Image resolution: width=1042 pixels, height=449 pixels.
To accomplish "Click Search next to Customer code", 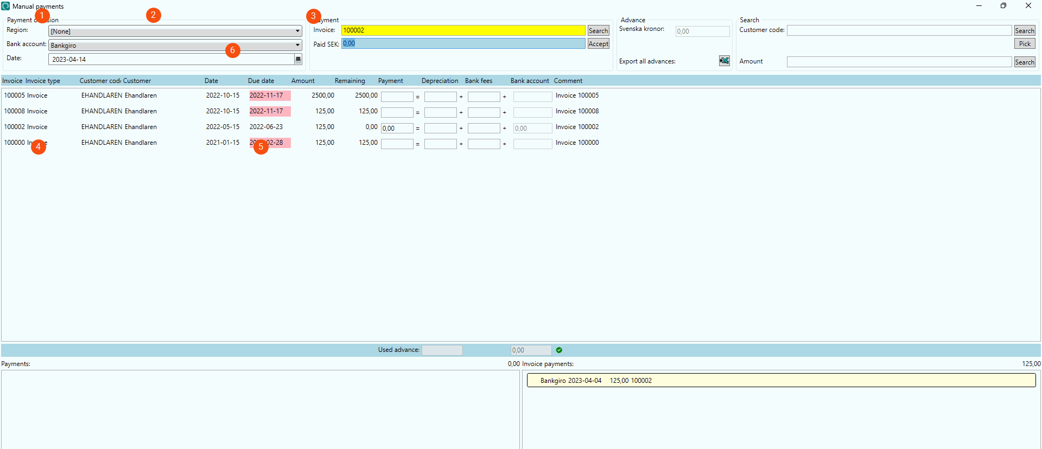I will (1024, 31).
